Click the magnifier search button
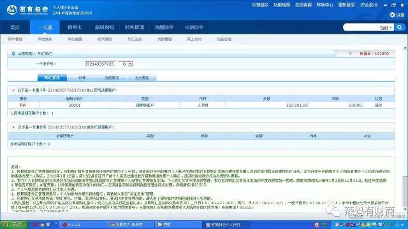The image size is (408, 229). click(400, 27)
